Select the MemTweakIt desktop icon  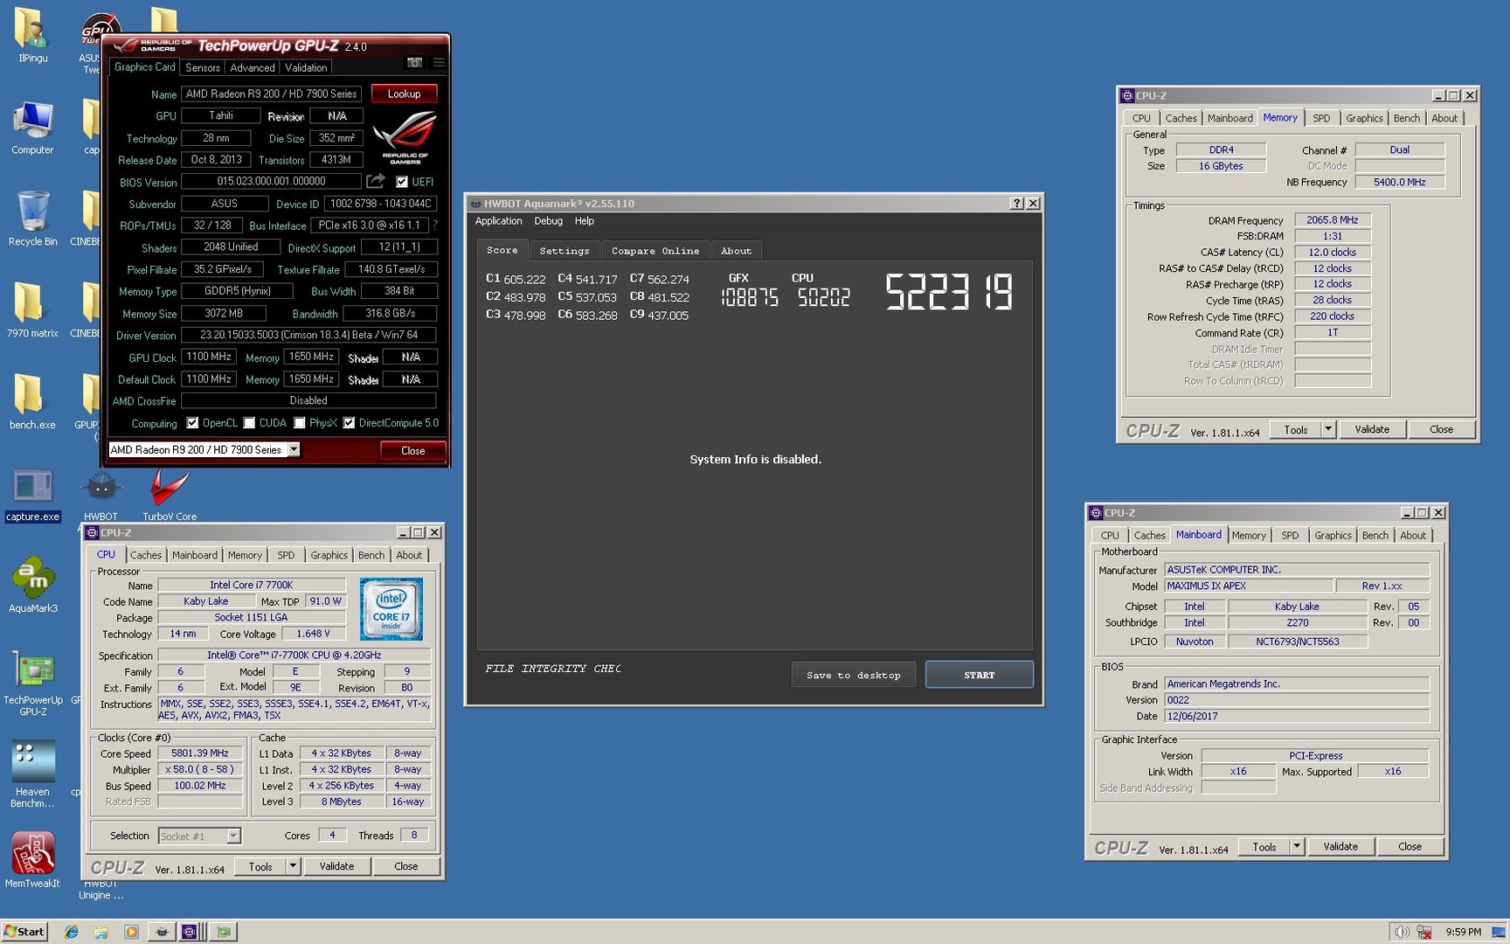click(32, 860)
